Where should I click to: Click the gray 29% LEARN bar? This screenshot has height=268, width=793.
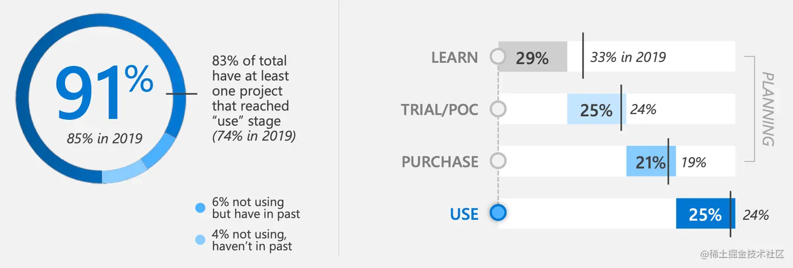click(532, 57)
